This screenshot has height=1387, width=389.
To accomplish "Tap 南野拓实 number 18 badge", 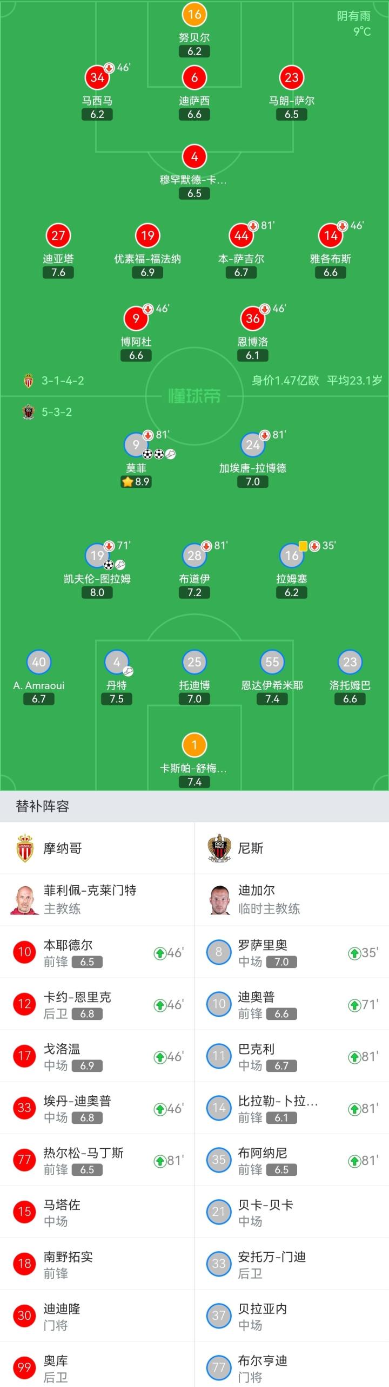I will (24, 1264).
